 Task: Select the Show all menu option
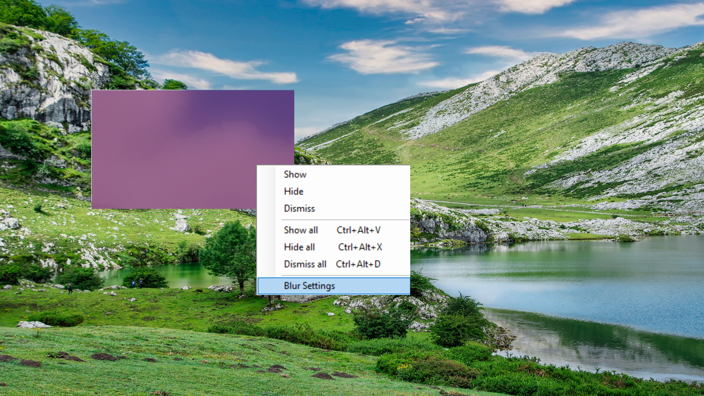tap(301, 230)
